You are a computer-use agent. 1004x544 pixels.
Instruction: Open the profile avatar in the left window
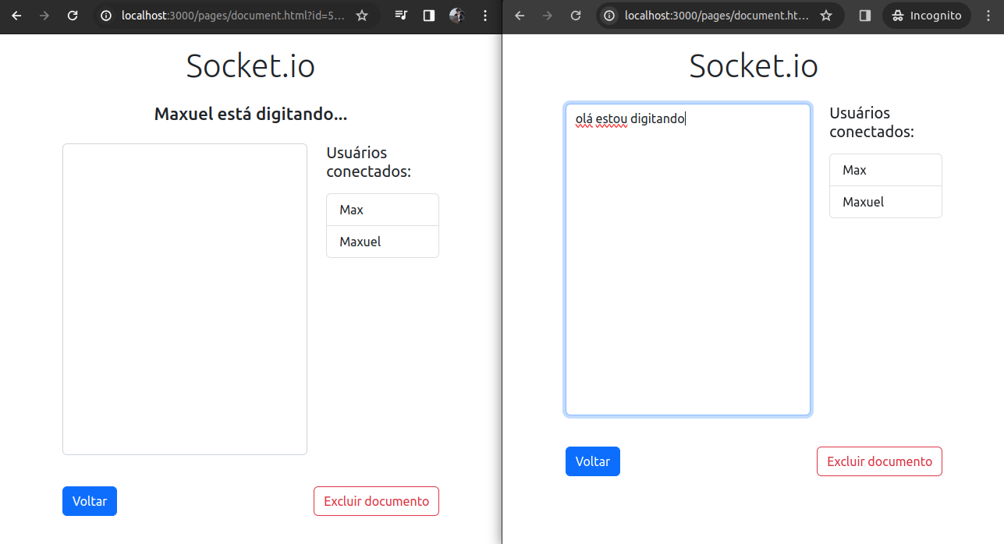pos(457,16)
